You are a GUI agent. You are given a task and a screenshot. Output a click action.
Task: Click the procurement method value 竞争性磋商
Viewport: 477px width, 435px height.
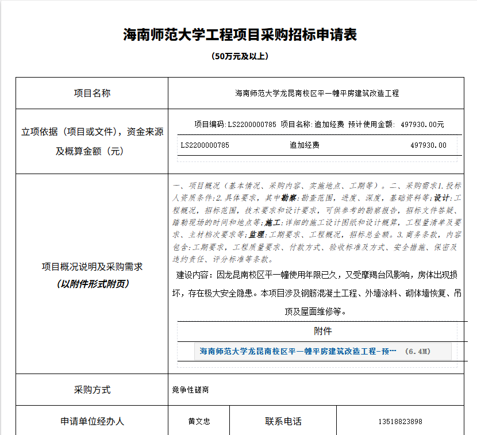tap(190, 390)
